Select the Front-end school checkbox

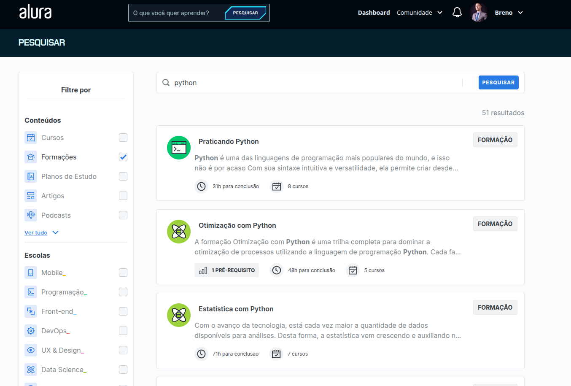[123, 311]
